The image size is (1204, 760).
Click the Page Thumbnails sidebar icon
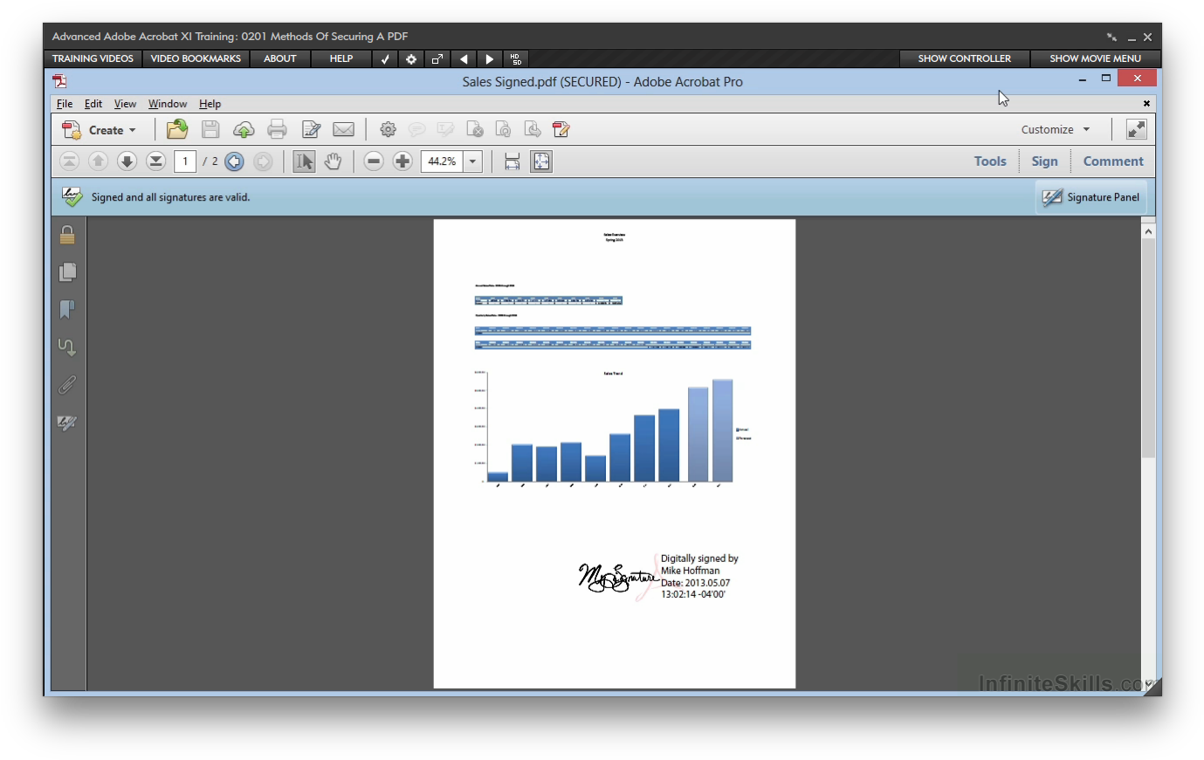tap(67, 272)
